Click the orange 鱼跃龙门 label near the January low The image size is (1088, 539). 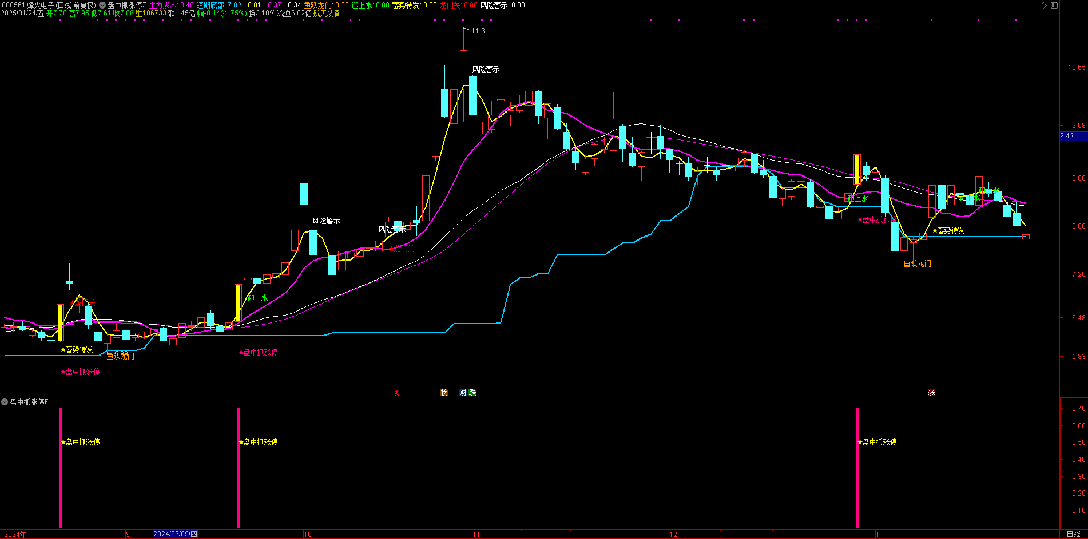pos(917,263)
